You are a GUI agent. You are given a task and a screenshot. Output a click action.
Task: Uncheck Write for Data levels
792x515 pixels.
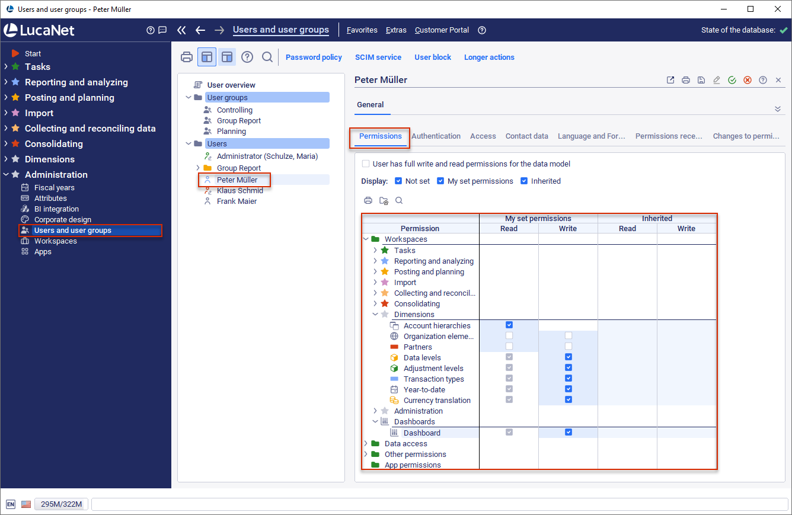569,357
